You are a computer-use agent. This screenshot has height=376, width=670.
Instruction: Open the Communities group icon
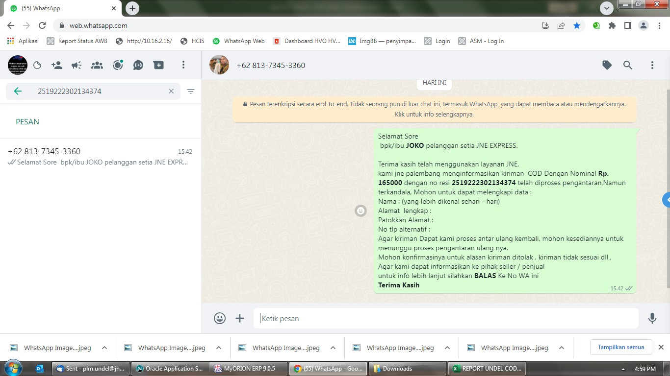tap(97, 65)
